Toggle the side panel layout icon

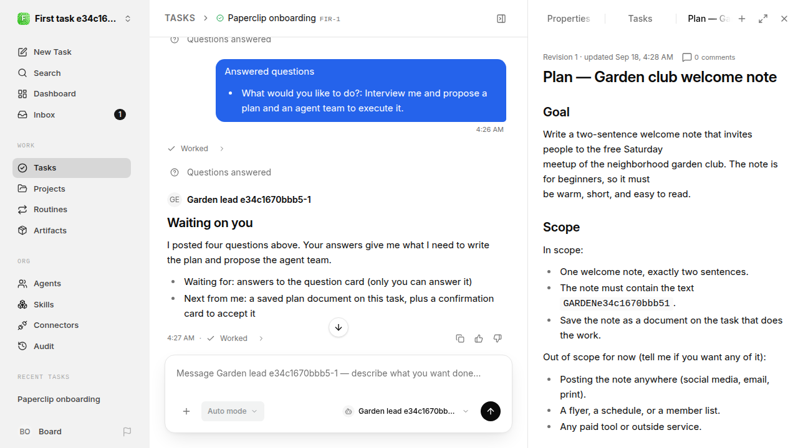501,19
